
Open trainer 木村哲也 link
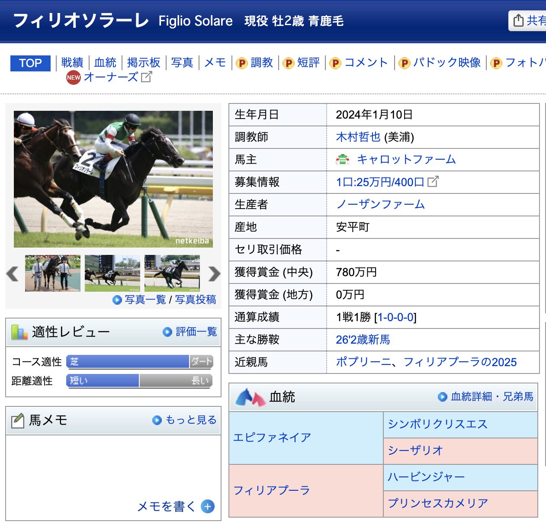coord(358,137)
